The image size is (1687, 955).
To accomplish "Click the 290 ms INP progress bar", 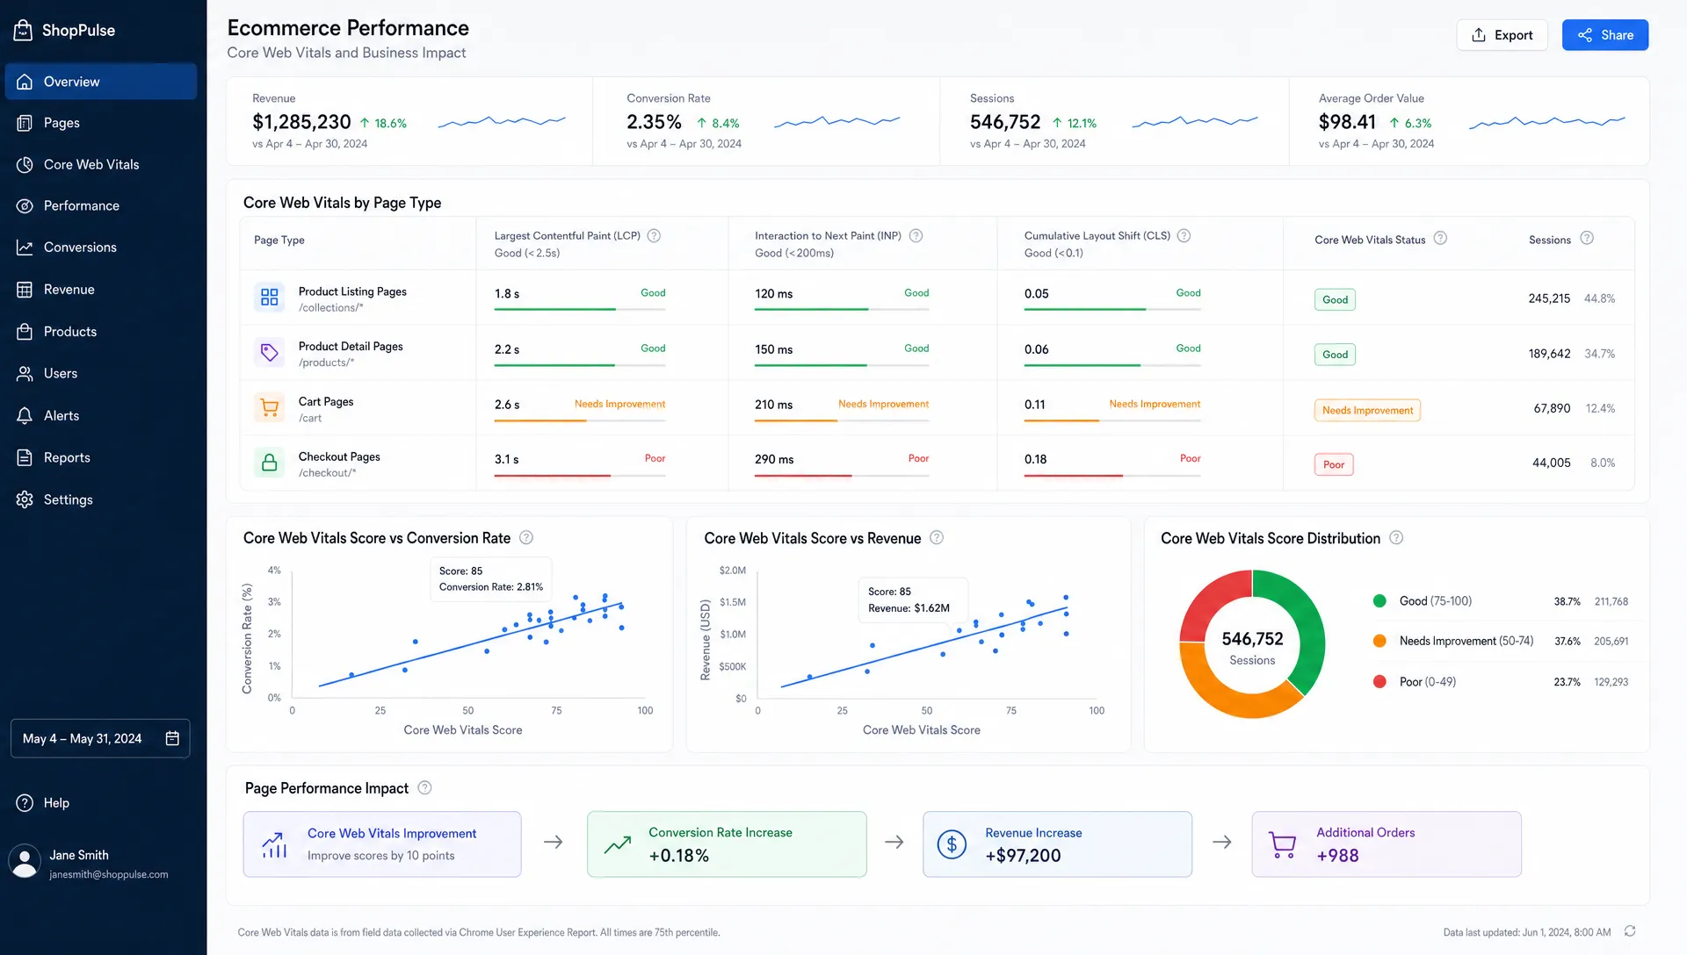I will pyautogui.click(x=842, y=475).
